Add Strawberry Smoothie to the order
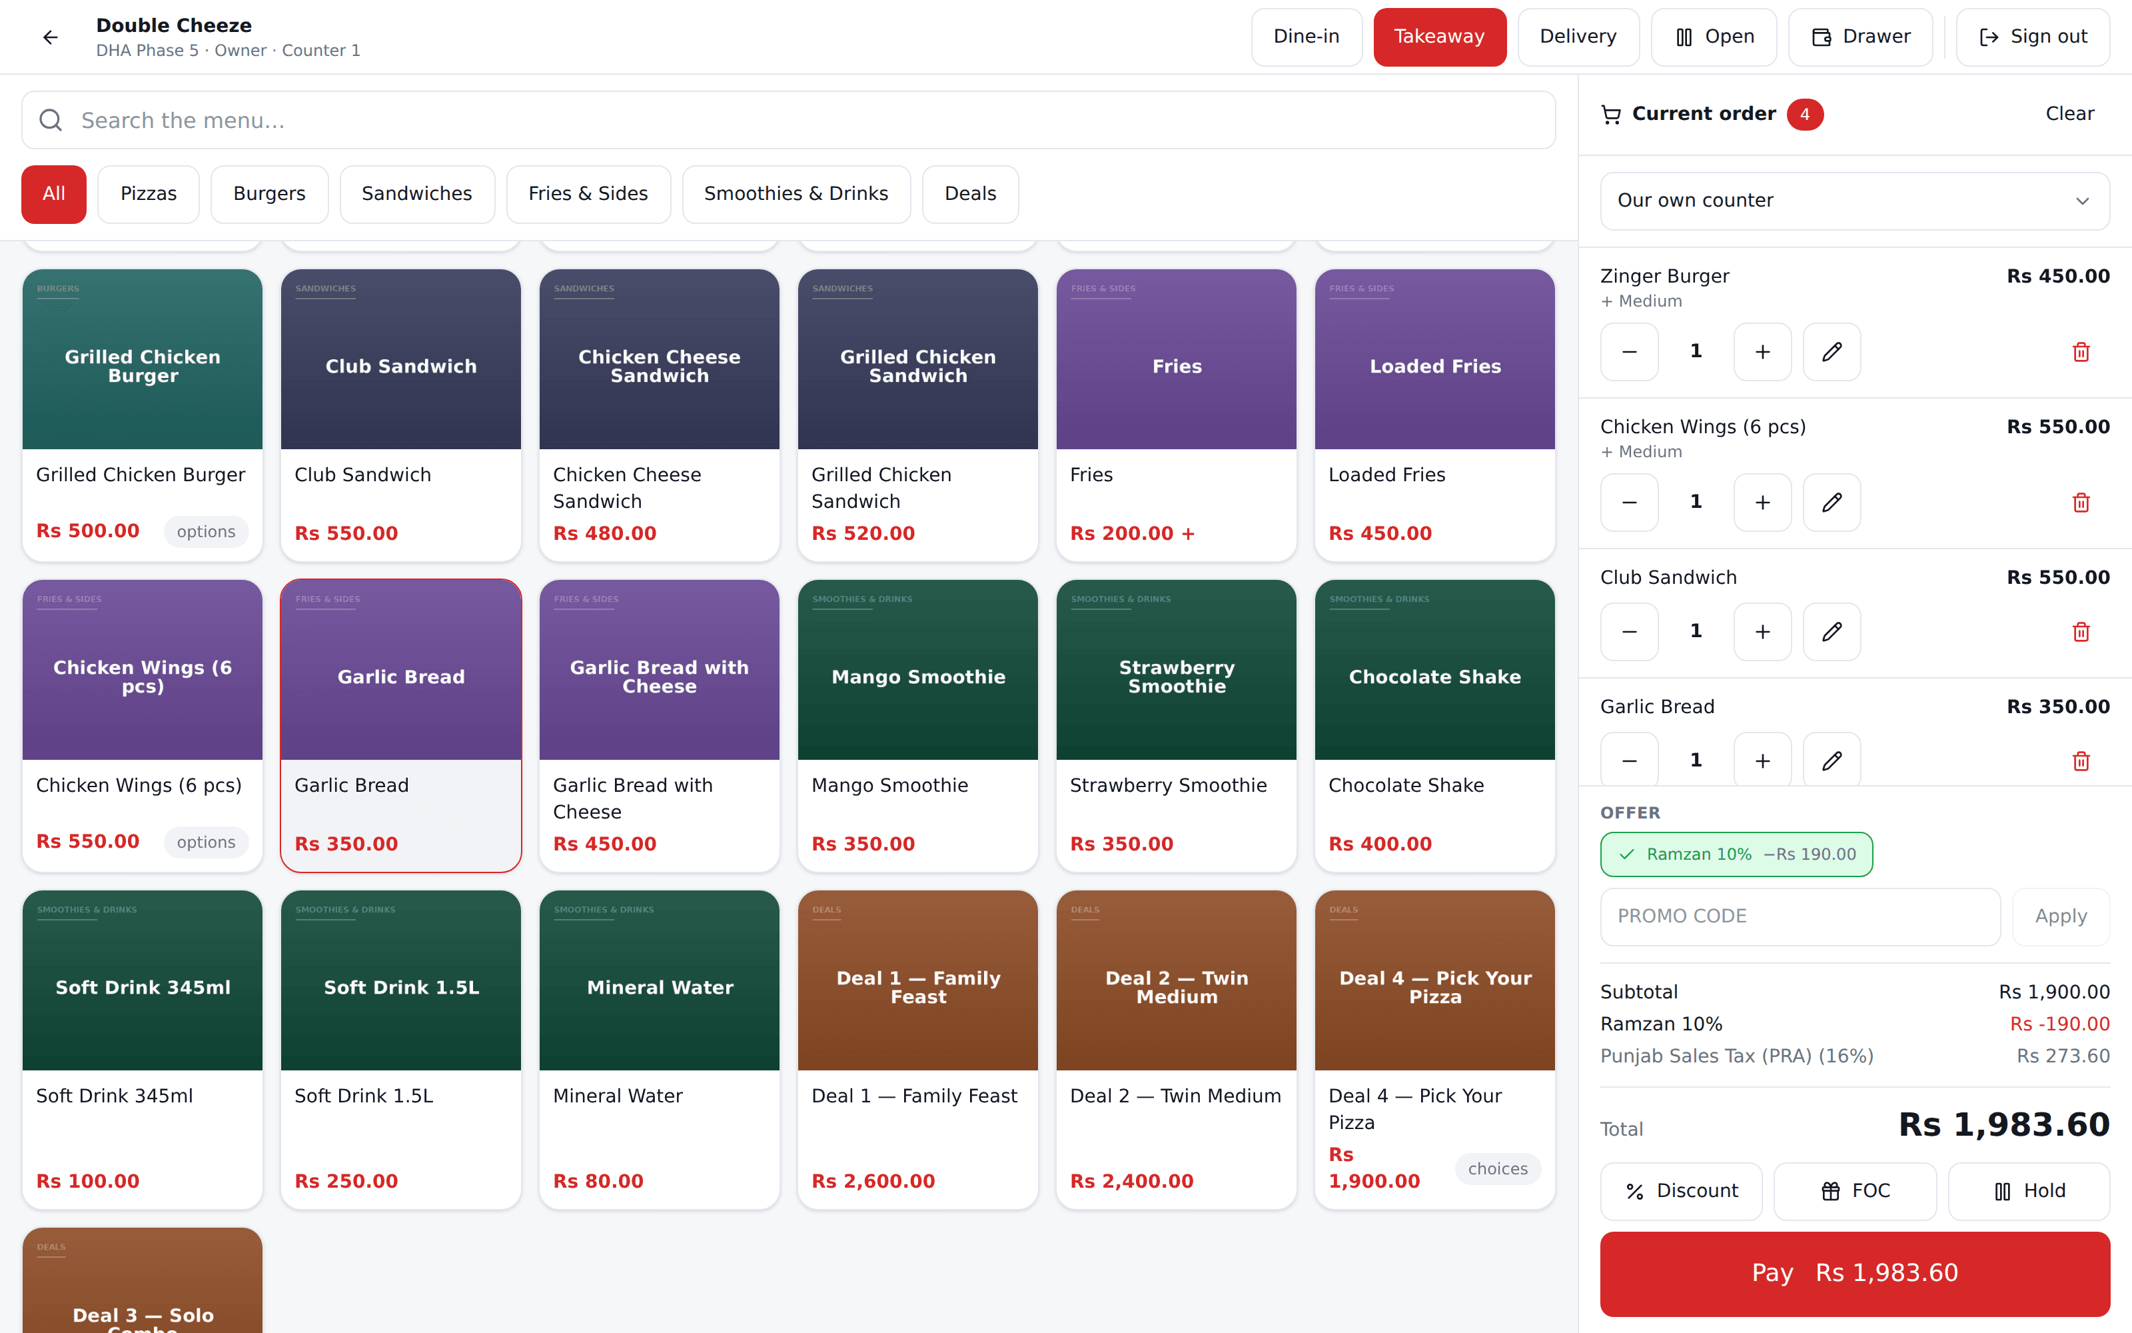This screenshot has height=1333, width=2132. [x=1176, y=726]
